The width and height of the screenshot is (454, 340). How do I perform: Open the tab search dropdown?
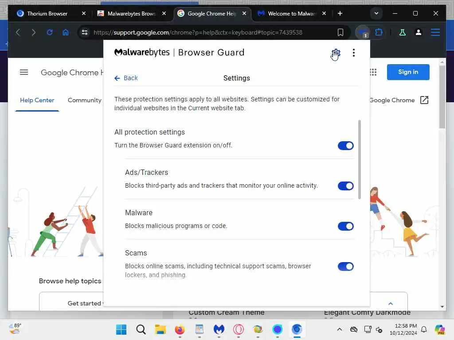pos(376,13)
